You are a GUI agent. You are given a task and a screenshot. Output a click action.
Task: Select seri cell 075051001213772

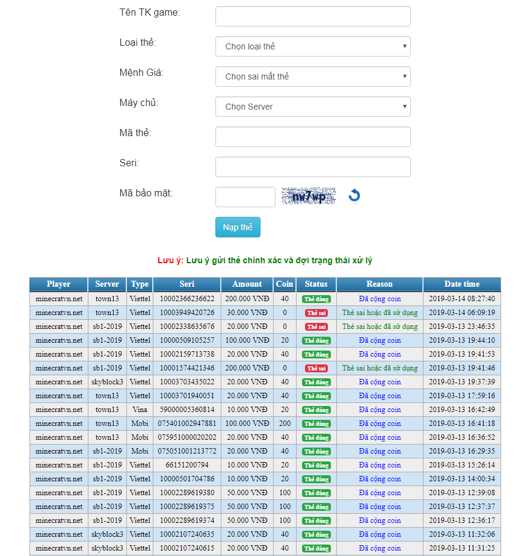187,451
